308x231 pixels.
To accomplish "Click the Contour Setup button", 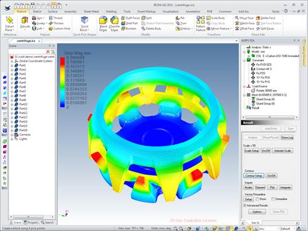I will pos(254,176).
